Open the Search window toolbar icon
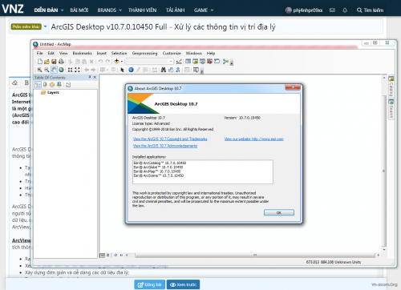 click(202, 62)
